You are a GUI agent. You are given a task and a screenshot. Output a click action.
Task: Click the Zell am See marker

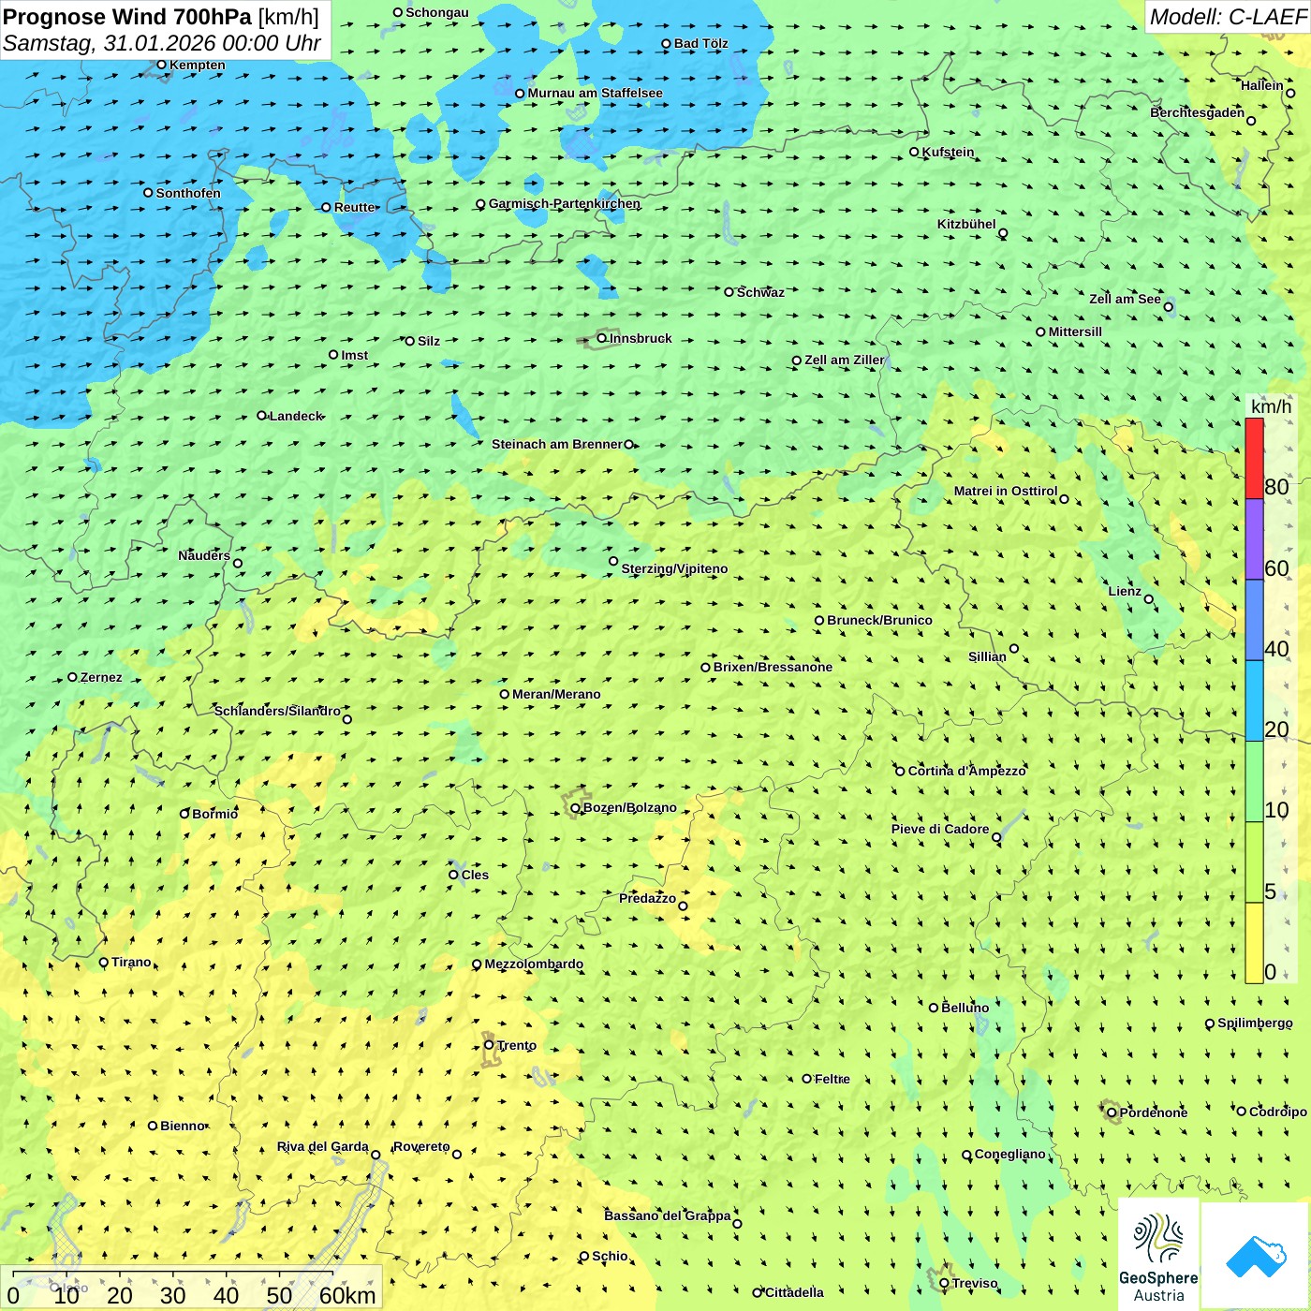(1168, 306)
